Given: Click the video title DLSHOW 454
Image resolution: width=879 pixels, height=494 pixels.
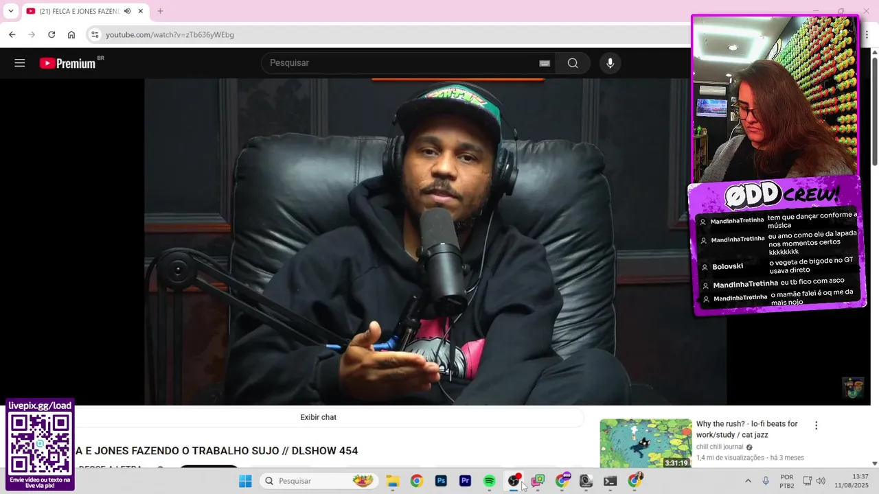Looking at the screenshot, I should (x=217, y=451).
